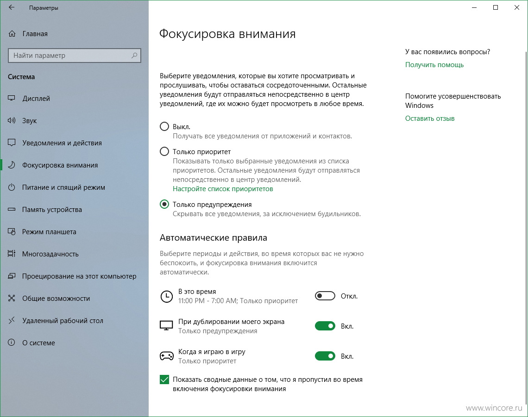Click monitor icon for При дублировании моего экрана
528x417 pixels.
pos(166,325)
